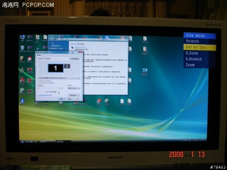Toggle the upper checkbox under the monitor dropdown
This screenshot has height=170, width=227.
click(x=39, y=81)
